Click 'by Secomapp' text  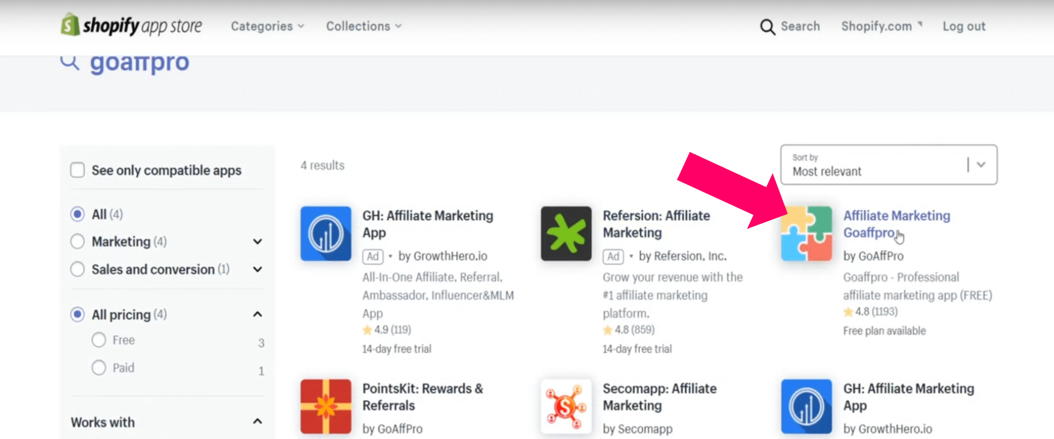point(637,429)
